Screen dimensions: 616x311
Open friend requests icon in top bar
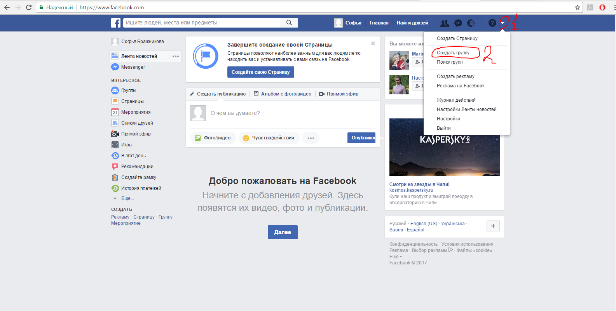coord(445,23)
